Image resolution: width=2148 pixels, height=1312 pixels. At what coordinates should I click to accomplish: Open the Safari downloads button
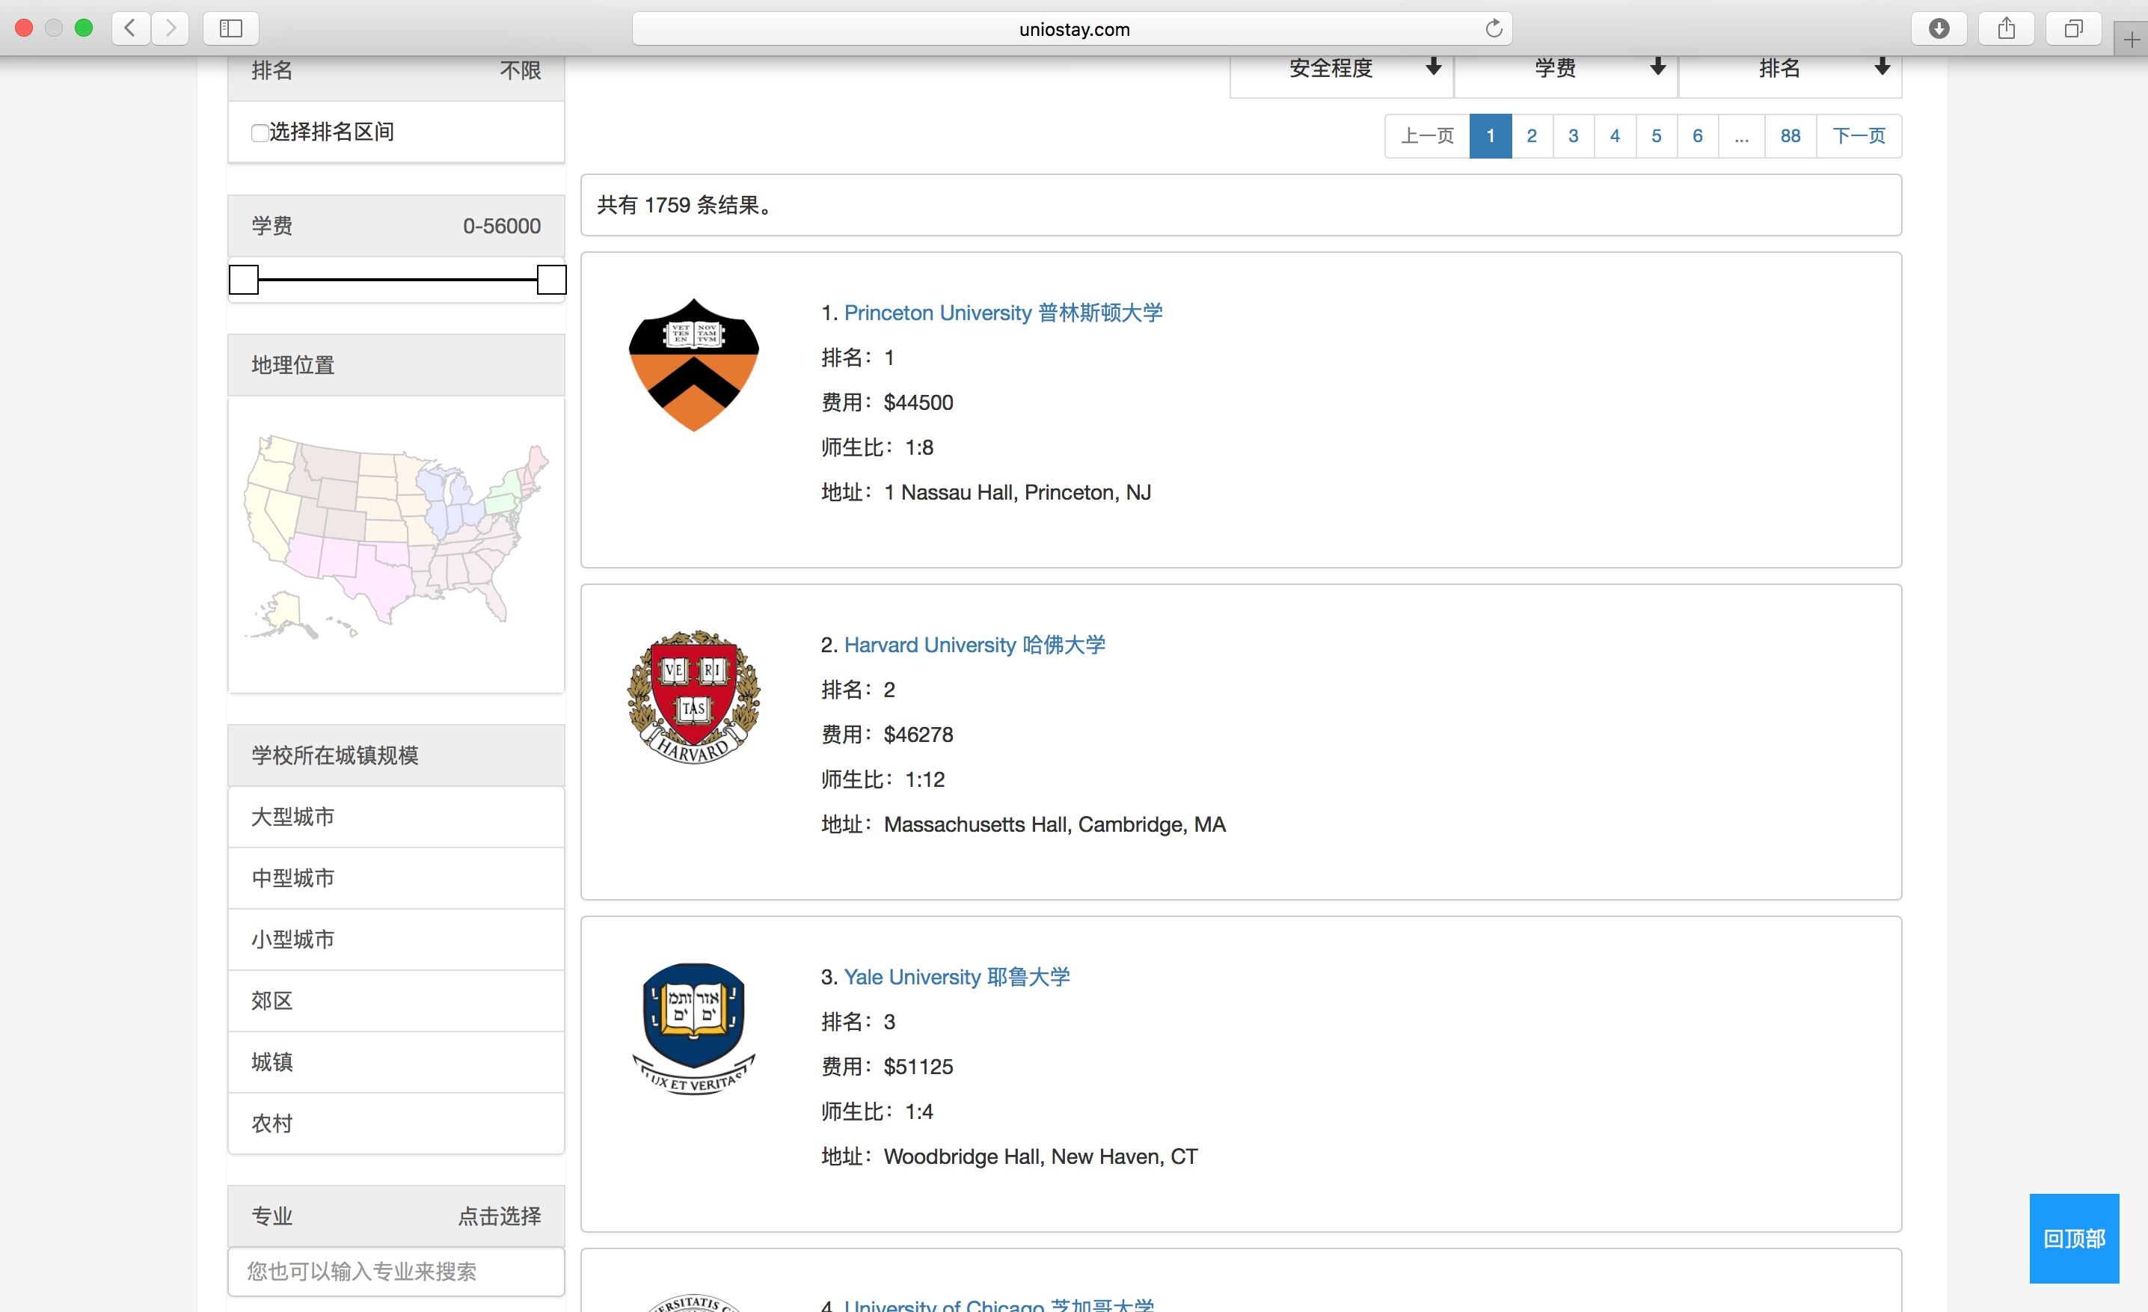(1939, 28)
